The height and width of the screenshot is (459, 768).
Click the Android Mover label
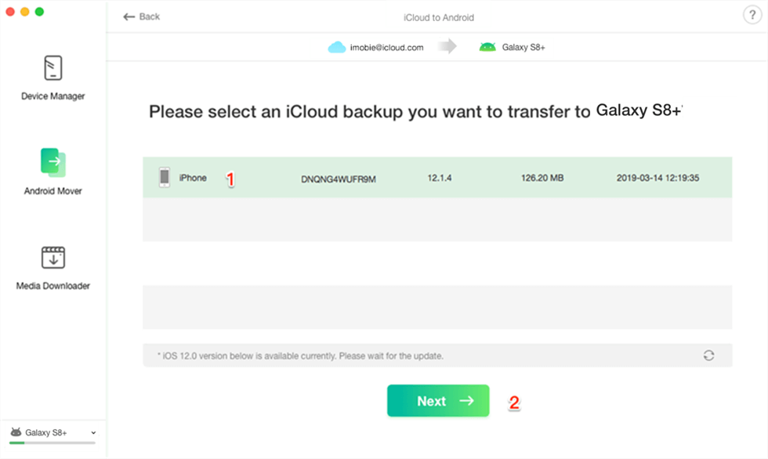[53, 191]
